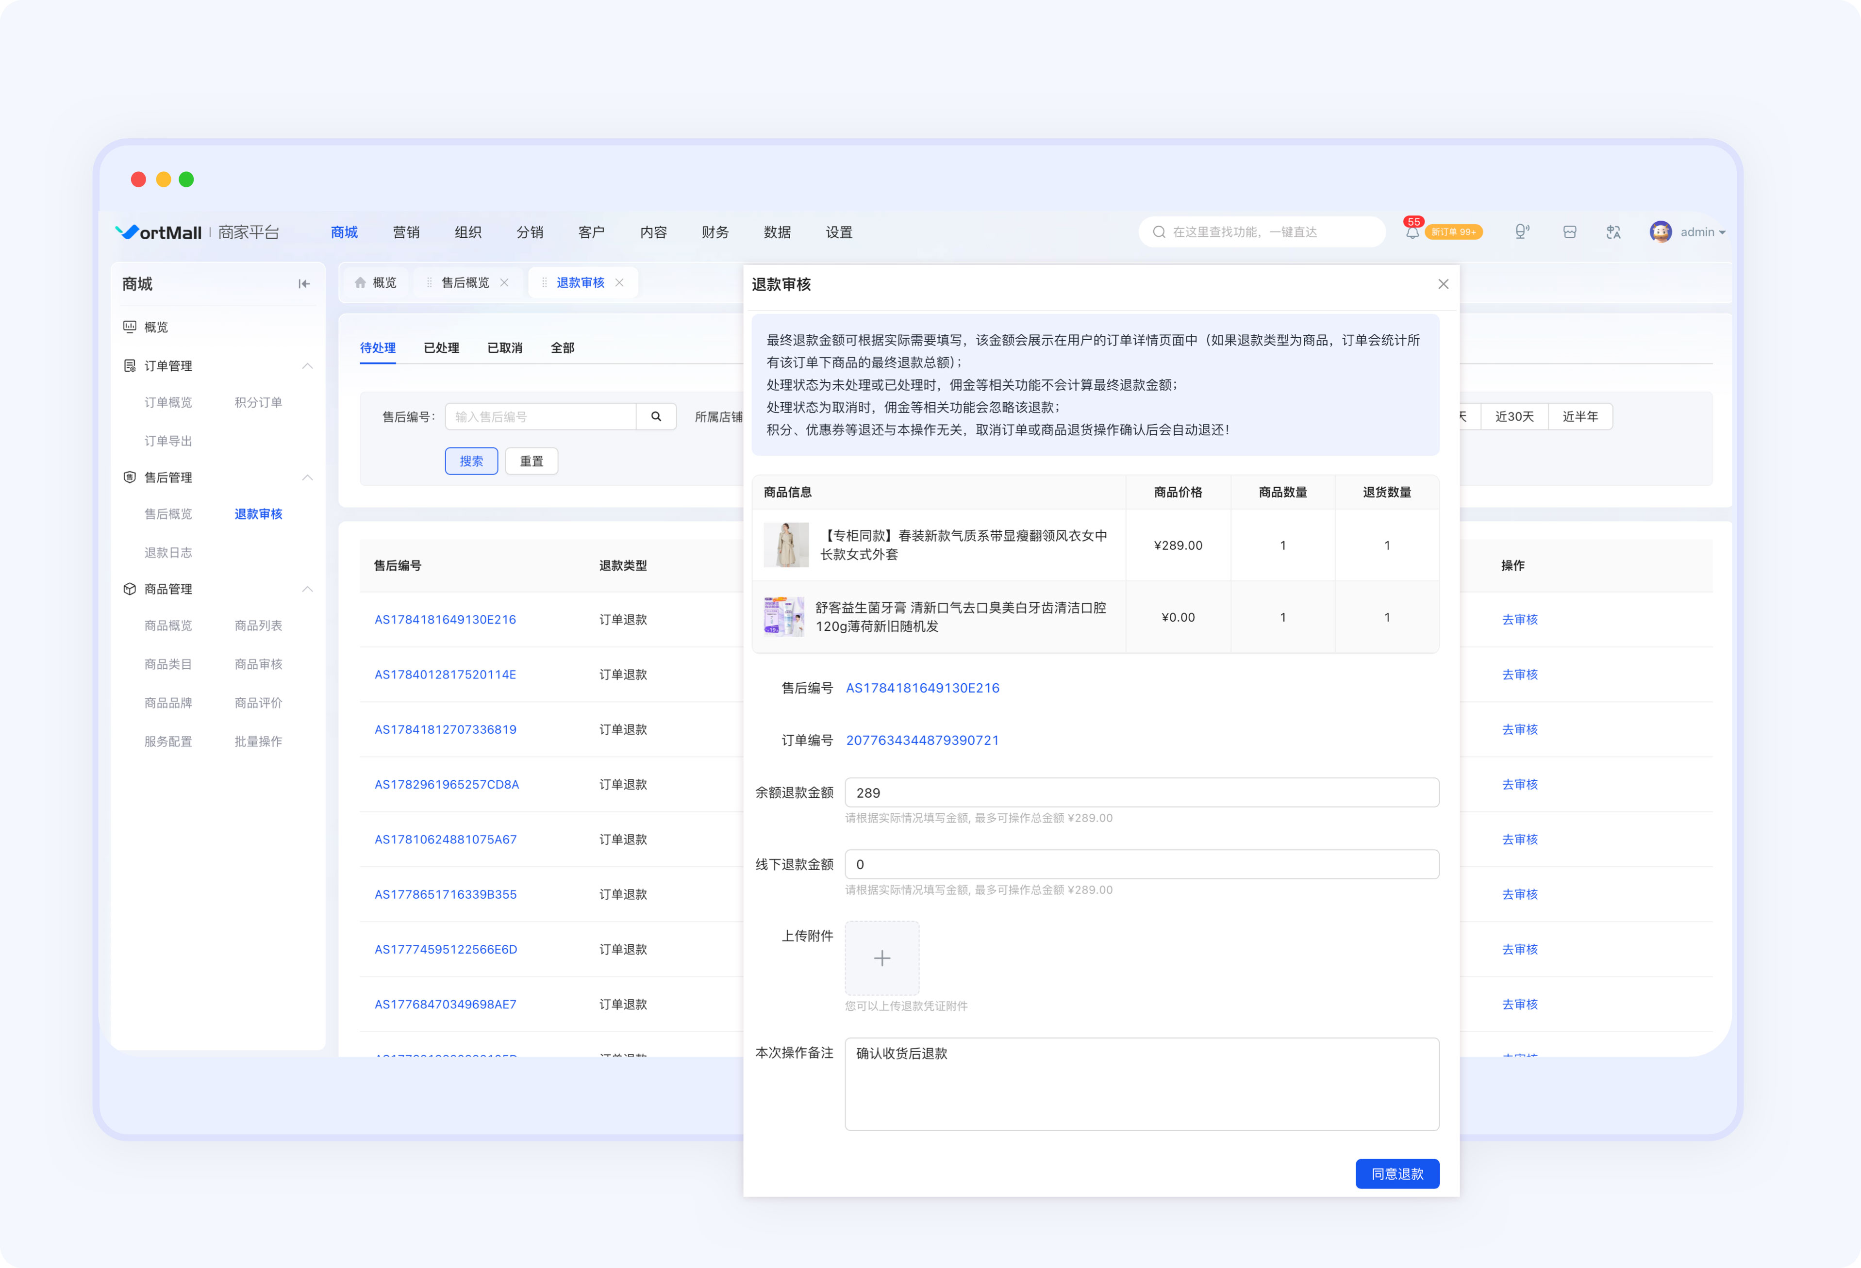1861x1268 pixels.
Task: Collapse the 订单管理 menu group
Action: (308, 366)
